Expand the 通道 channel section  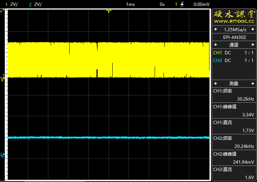point(234,45)
